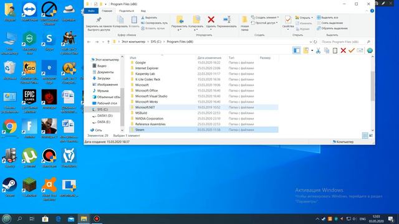Click the Paste icon in the ribbon

coord(134,19)
